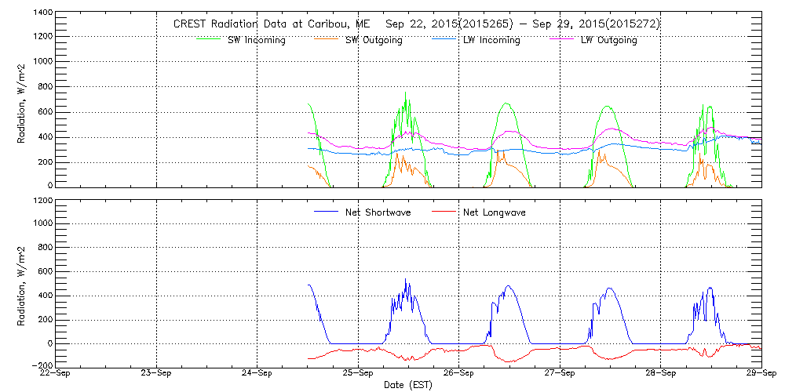Click the red Net Longwave legend line

tap(444, 212)
